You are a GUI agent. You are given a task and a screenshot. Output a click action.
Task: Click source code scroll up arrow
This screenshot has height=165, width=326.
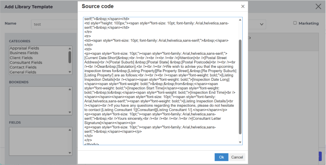[x=240, y=20]
